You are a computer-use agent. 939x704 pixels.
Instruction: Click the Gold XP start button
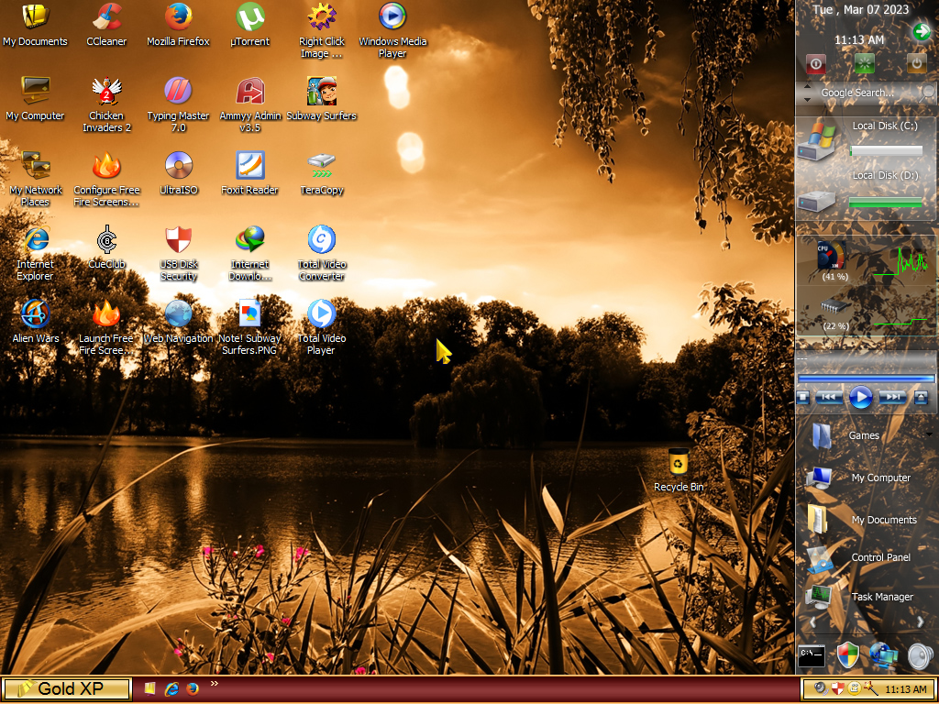[66, 688]
